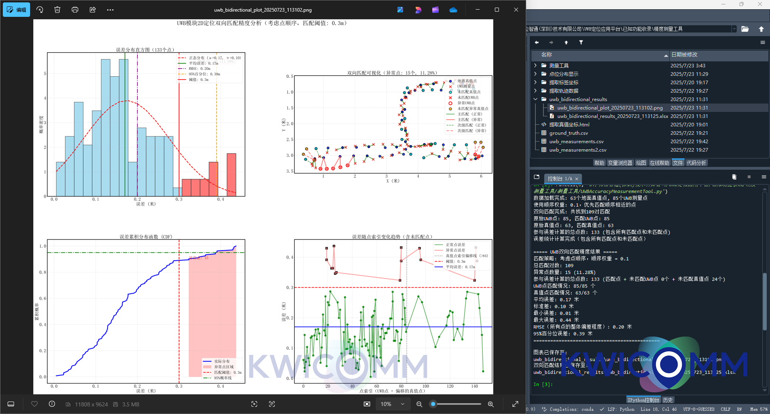The image size is (770, 414).
Task: Change CRLF line ending setting
Action: [x=725, y=409]
